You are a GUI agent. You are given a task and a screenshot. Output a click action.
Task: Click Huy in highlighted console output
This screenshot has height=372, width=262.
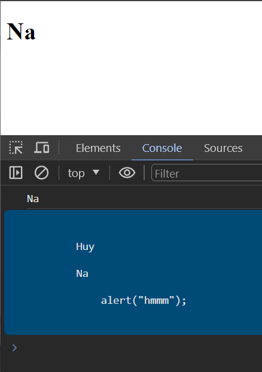85,247
